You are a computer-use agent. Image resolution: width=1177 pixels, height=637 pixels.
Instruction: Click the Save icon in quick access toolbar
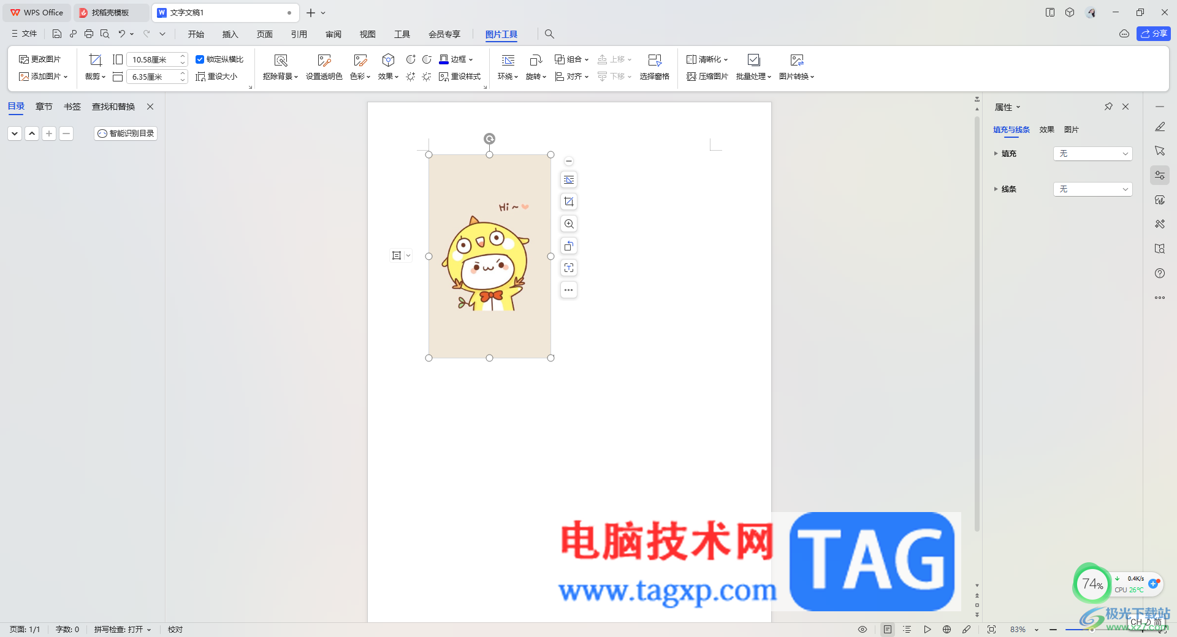(57, 34)
